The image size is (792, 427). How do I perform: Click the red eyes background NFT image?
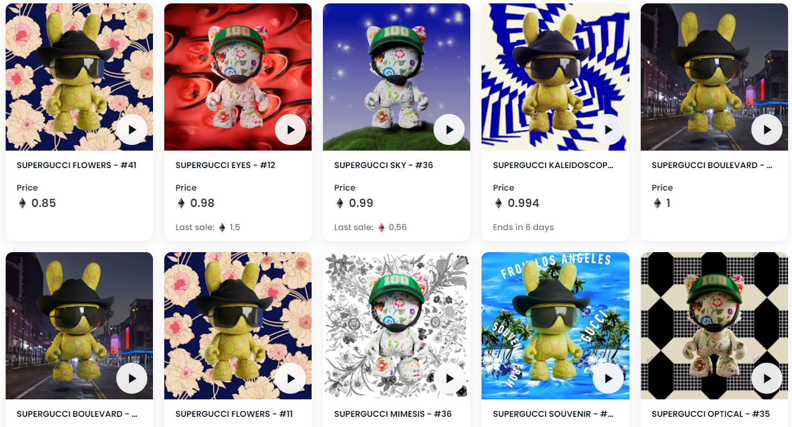tap(238, 77)
